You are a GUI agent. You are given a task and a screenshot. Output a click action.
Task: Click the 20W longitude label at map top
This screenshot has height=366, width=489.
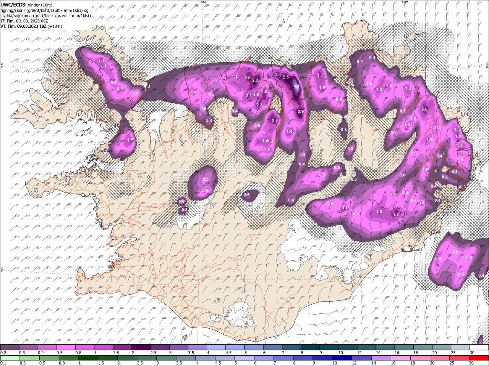click(x=203, y=2)
